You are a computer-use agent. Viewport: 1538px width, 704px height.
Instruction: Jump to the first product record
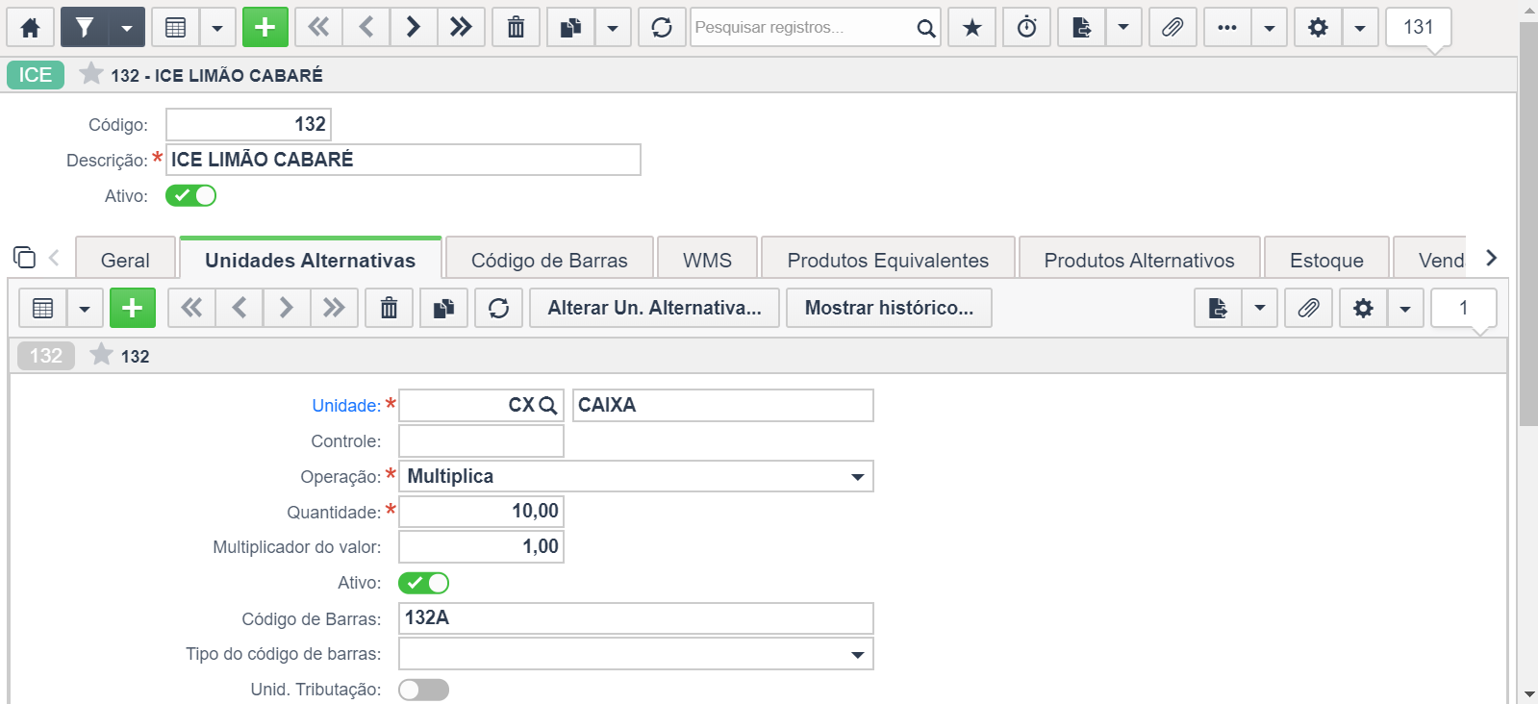pos(318,27)
